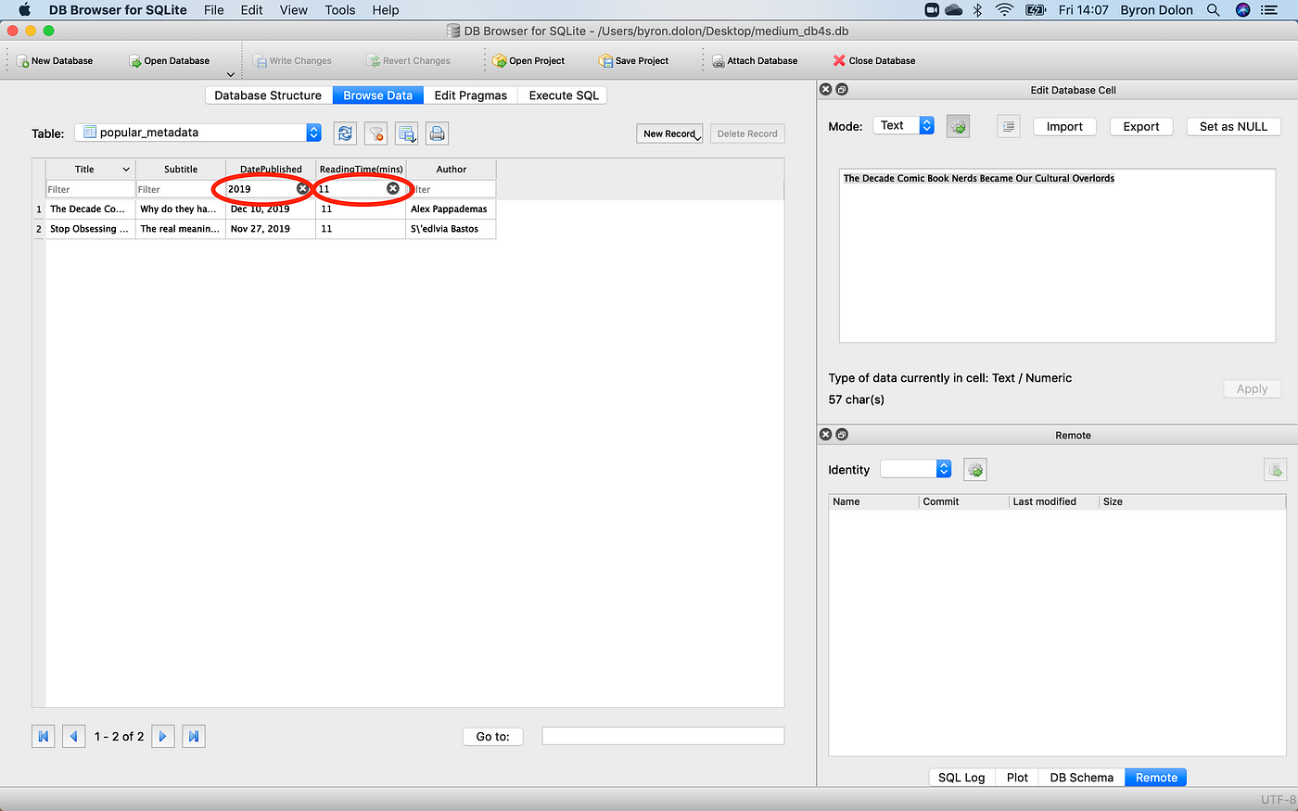1298x811 pixels.
Task: Click the text alignment icon in cell editor
Action: click(1009, 126)
